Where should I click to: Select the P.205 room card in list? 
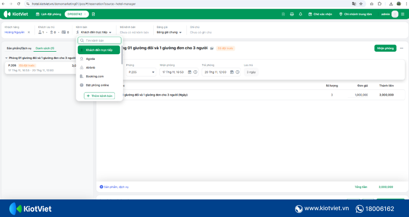pyautogui.click(x=41, y=68)
